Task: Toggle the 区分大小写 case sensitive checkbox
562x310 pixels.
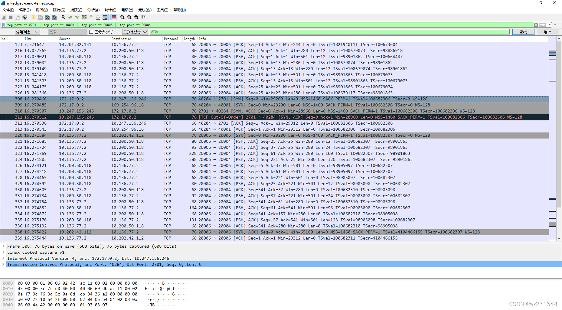Action: 91,32
